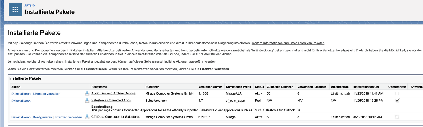Open Salesforce Connected Apps package
This screenshot has width=423, height=127.
[x=111, y=100]
